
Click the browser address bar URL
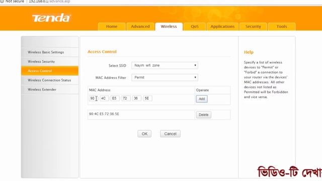tap(49, 1)
